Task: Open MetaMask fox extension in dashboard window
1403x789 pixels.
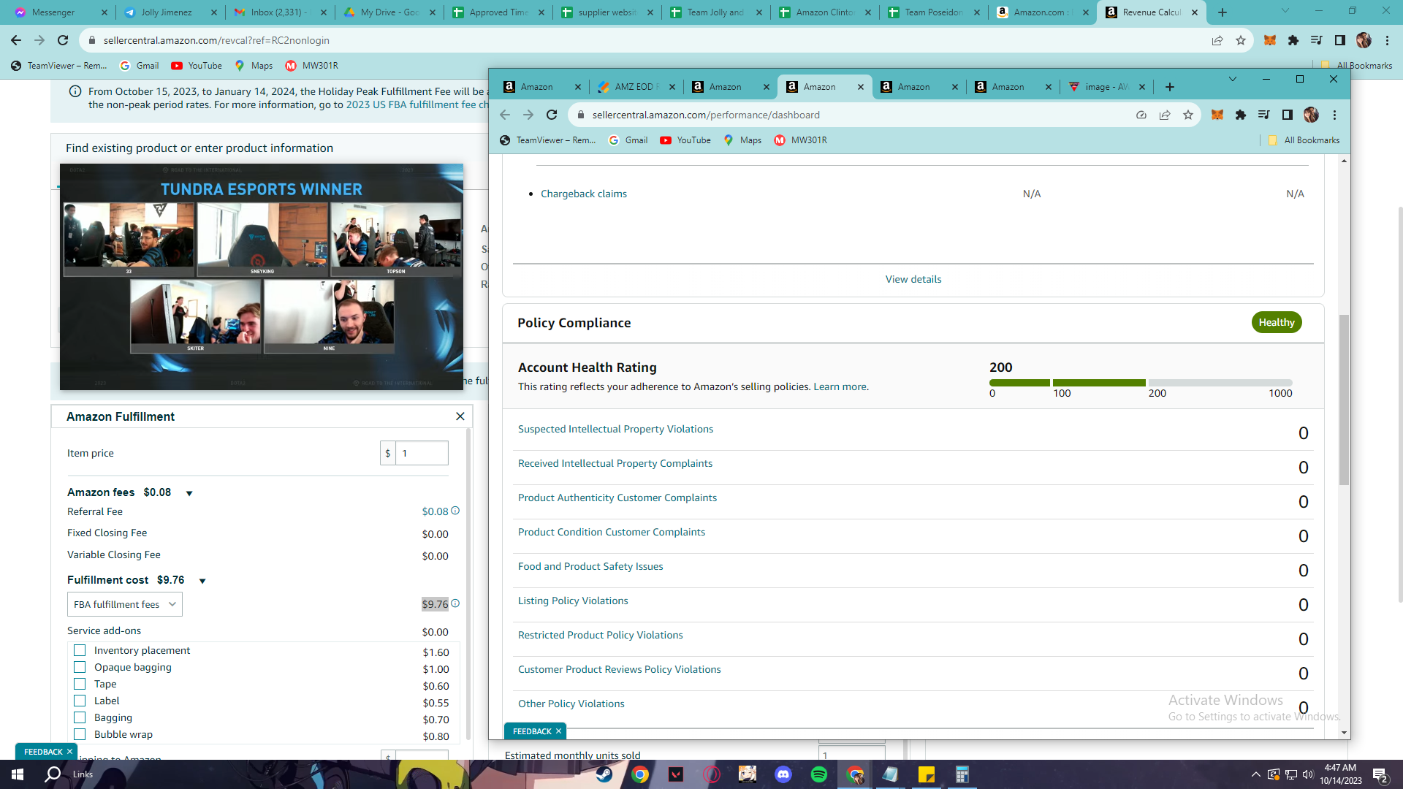Action: coord(1217,115)
